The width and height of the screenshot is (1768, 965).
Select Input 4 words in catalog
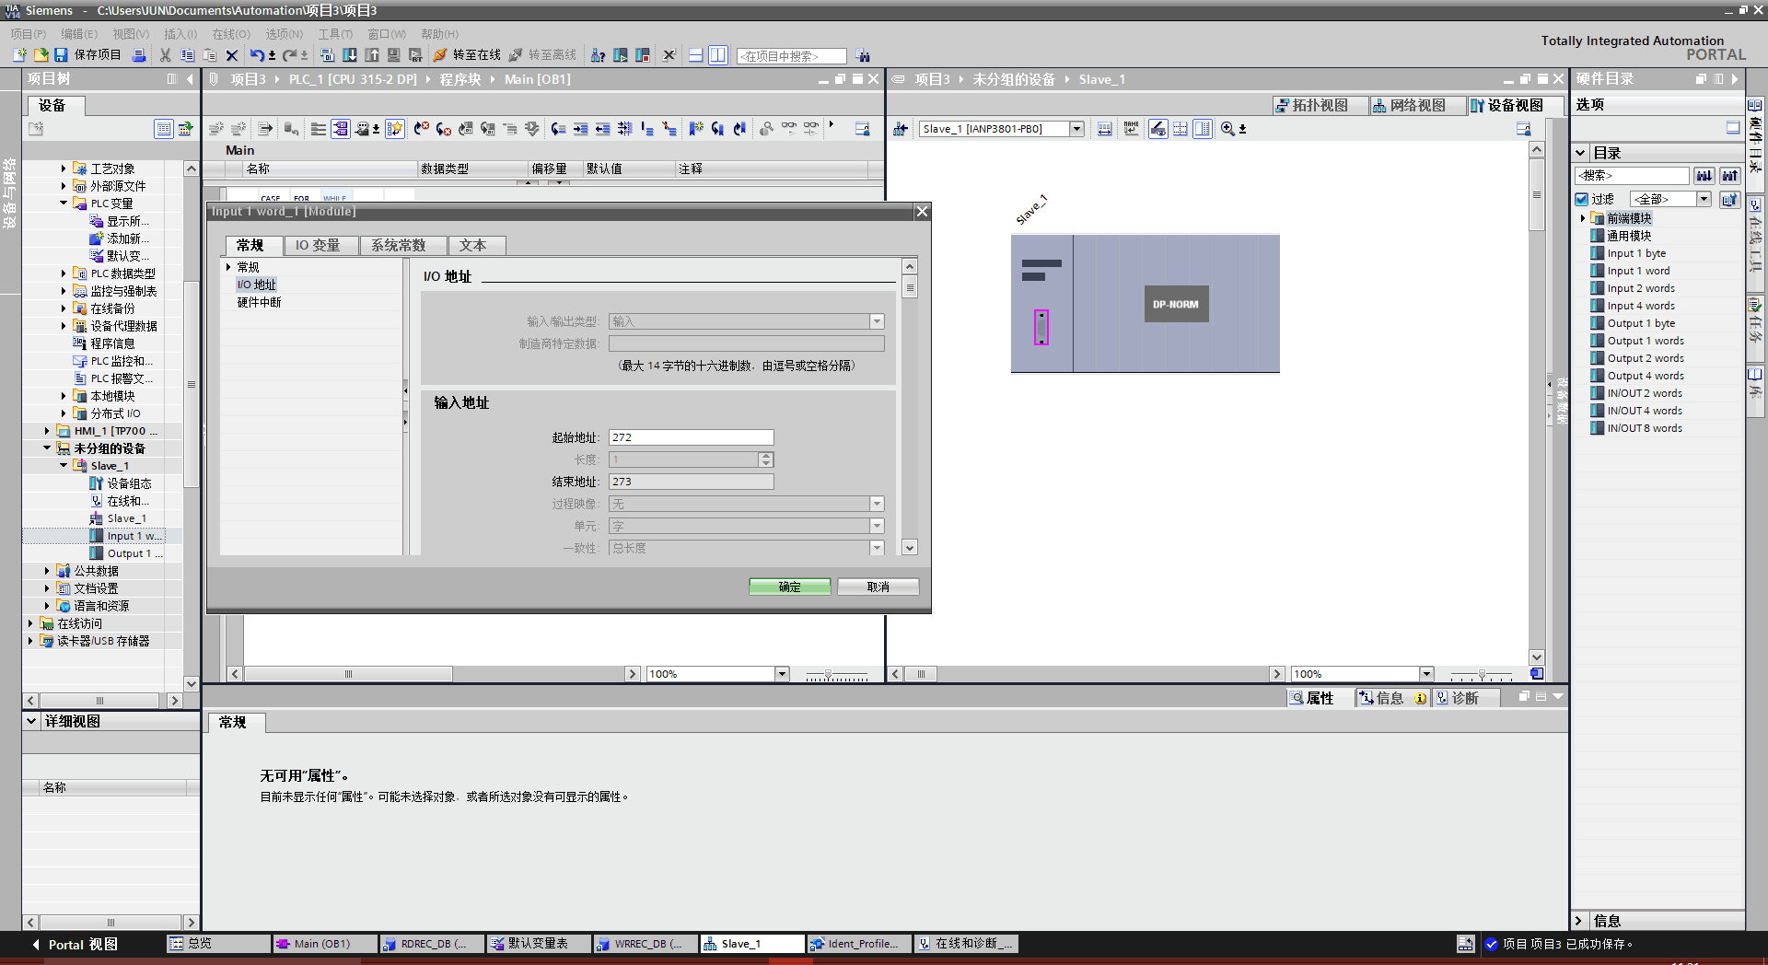click(x=1641, y=306)
